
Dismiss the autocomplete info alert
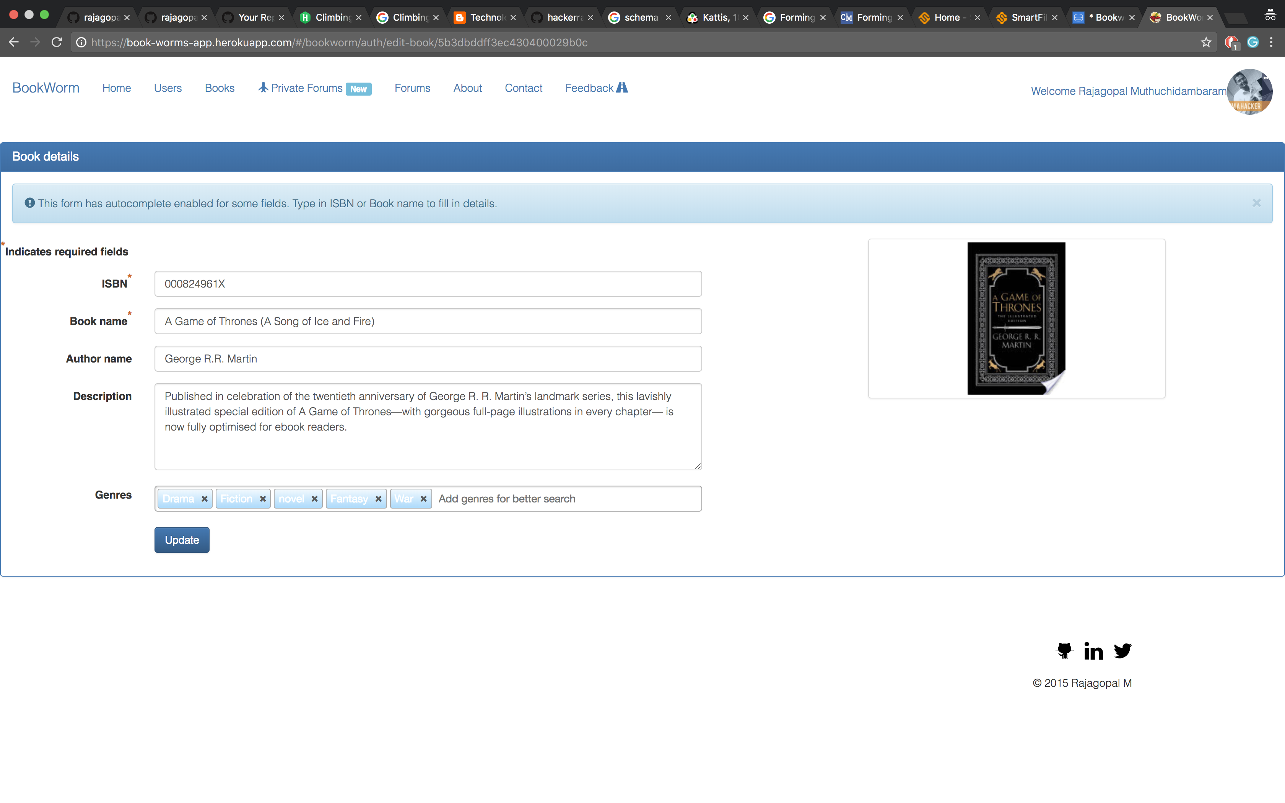pyautogui.click(x=1256, y=203)
